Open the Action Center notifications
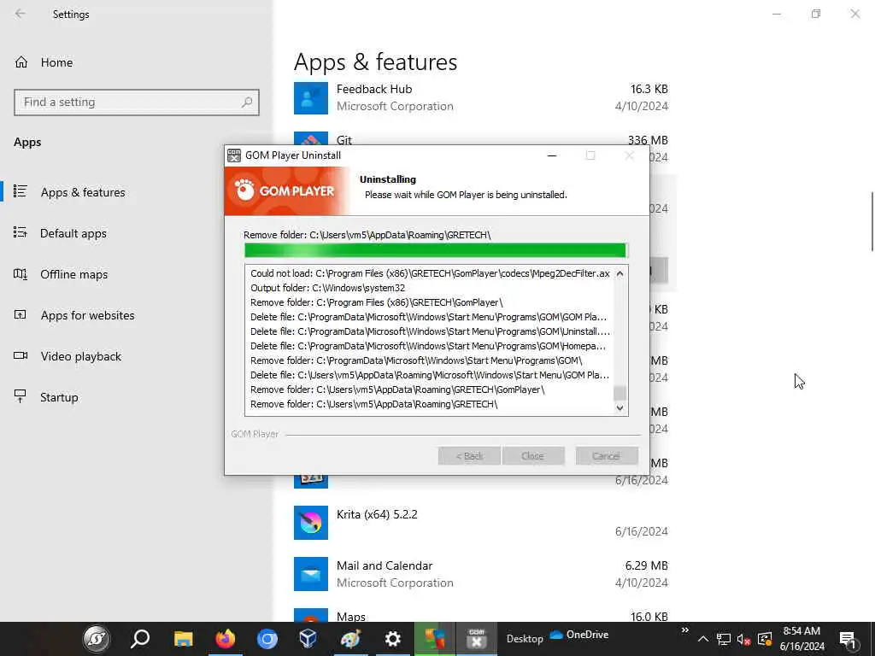This screenshot has height=656, width=875. pyautogui.click(x=849, y=639)
